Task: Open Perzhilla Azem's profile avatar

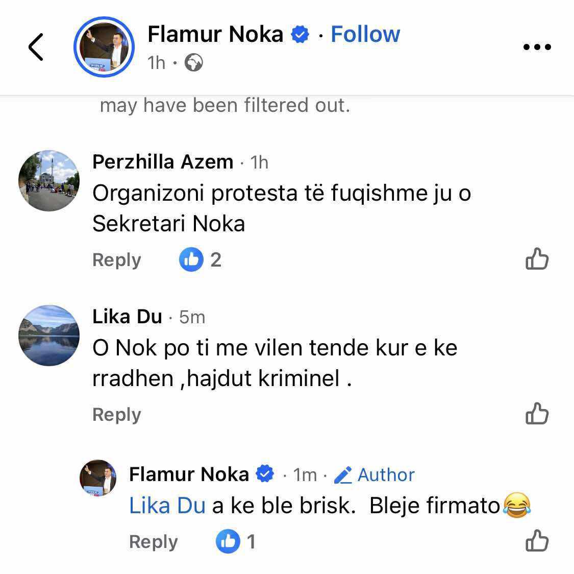Action: tap(49, 180)
